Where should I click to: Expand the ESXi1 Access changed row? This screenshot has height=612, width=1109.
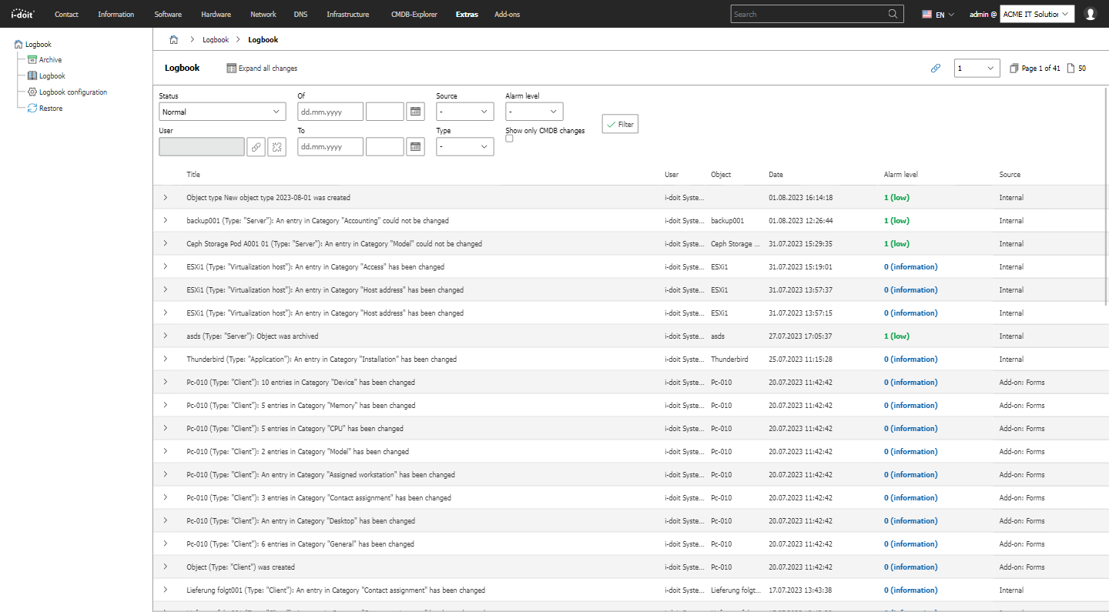[165, 267]
